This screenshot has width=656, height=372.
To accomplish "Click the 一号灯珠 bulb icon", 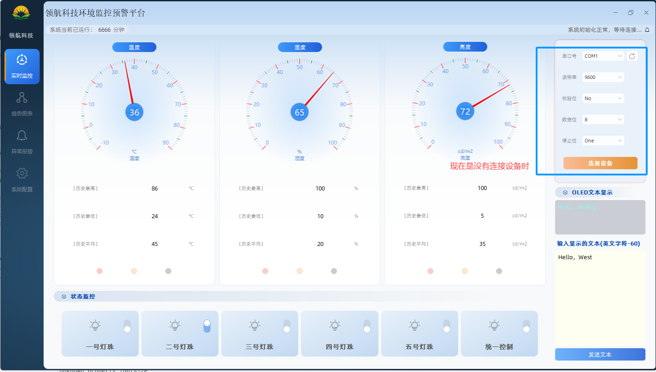I will [95, 325].
